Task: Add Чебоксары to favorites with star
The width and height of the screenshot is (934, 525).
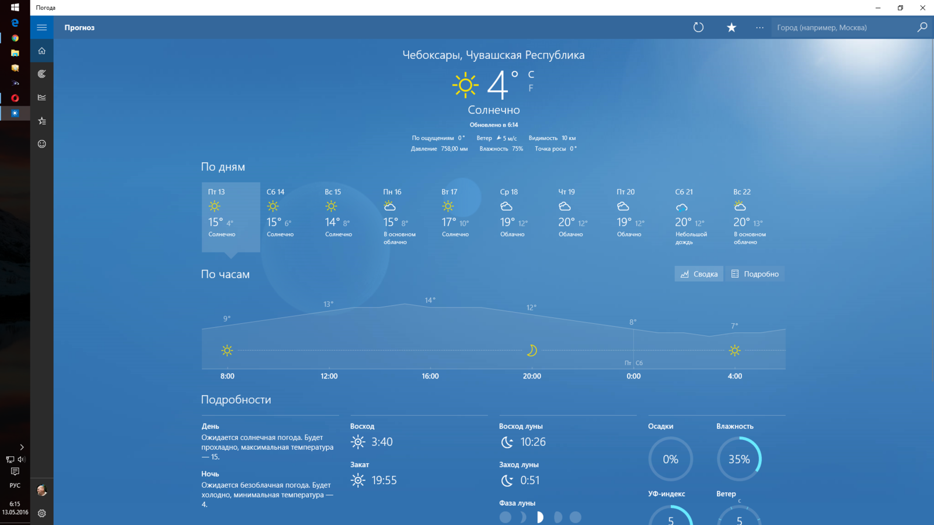Action: tap(731, 27)
